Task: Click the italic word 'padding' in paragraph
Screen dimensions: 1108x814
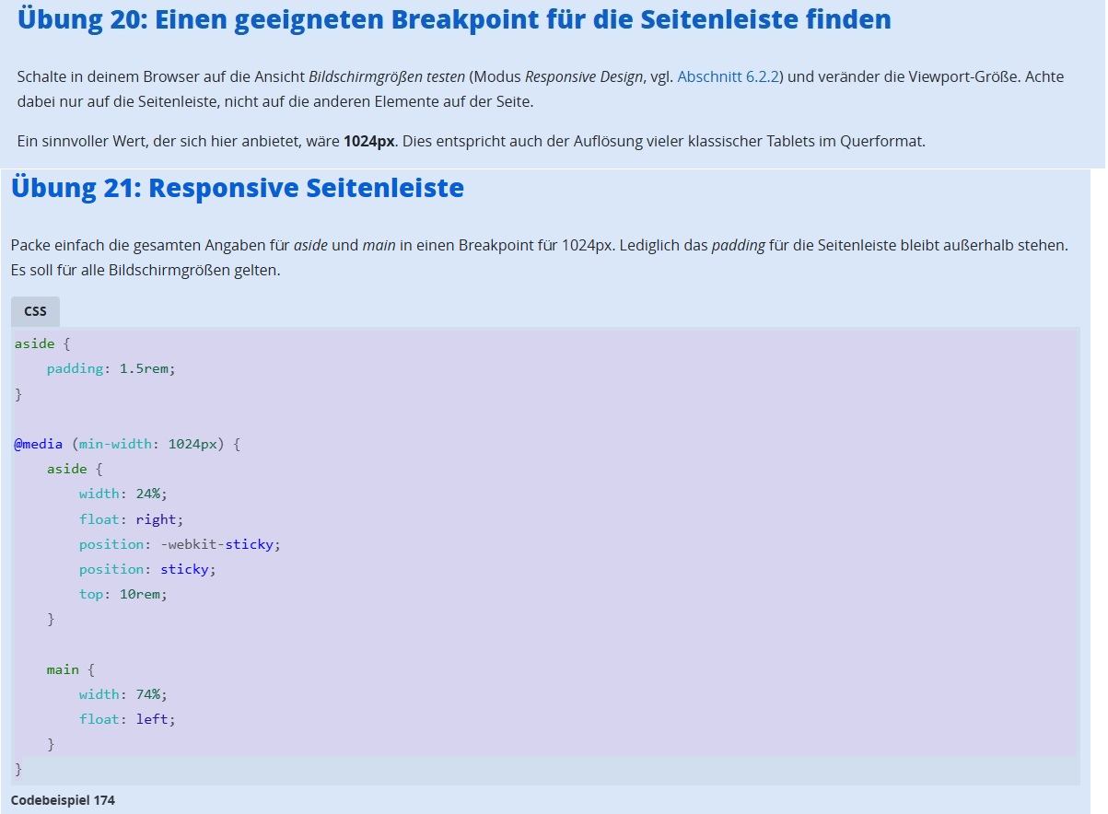Action: click(x=738, y=247)
